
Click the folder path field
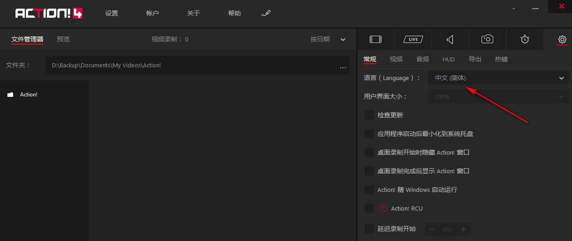198,65
